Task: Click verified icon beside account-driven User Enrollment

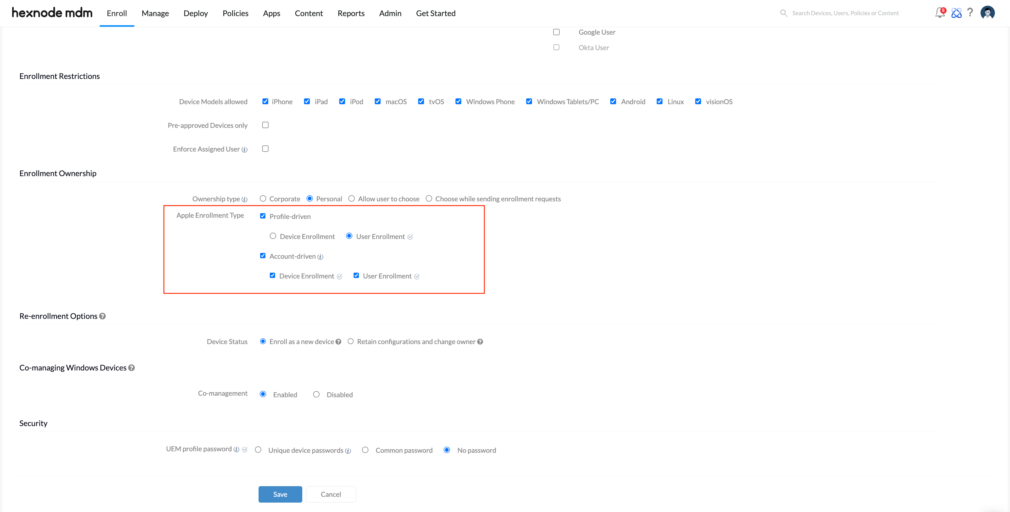Action: click(x=417, y=277)
